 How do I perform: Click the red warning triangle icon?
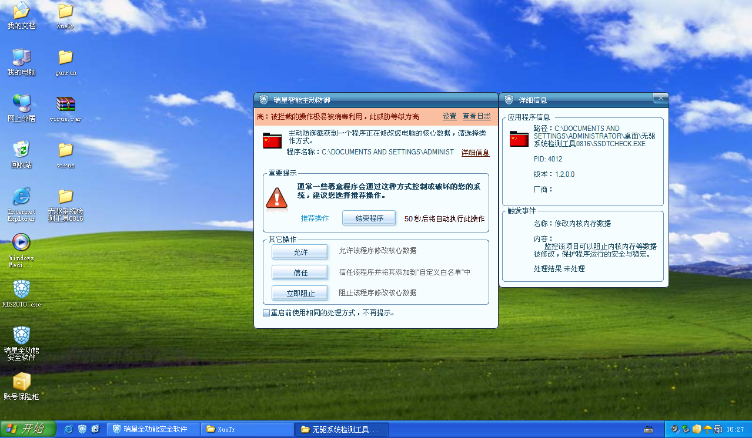(x=277, y=197)
